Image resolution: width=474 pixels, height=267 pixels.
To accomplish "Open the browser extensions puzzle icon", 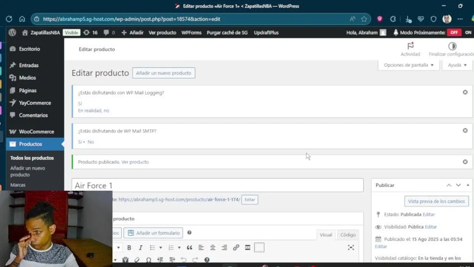I will coord(393,19).
